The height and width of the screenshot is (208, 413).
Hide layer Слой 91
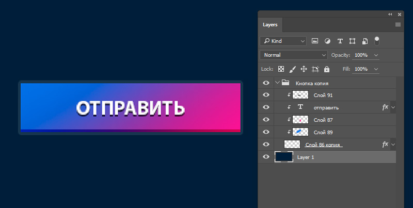click(x=266, y=95)
